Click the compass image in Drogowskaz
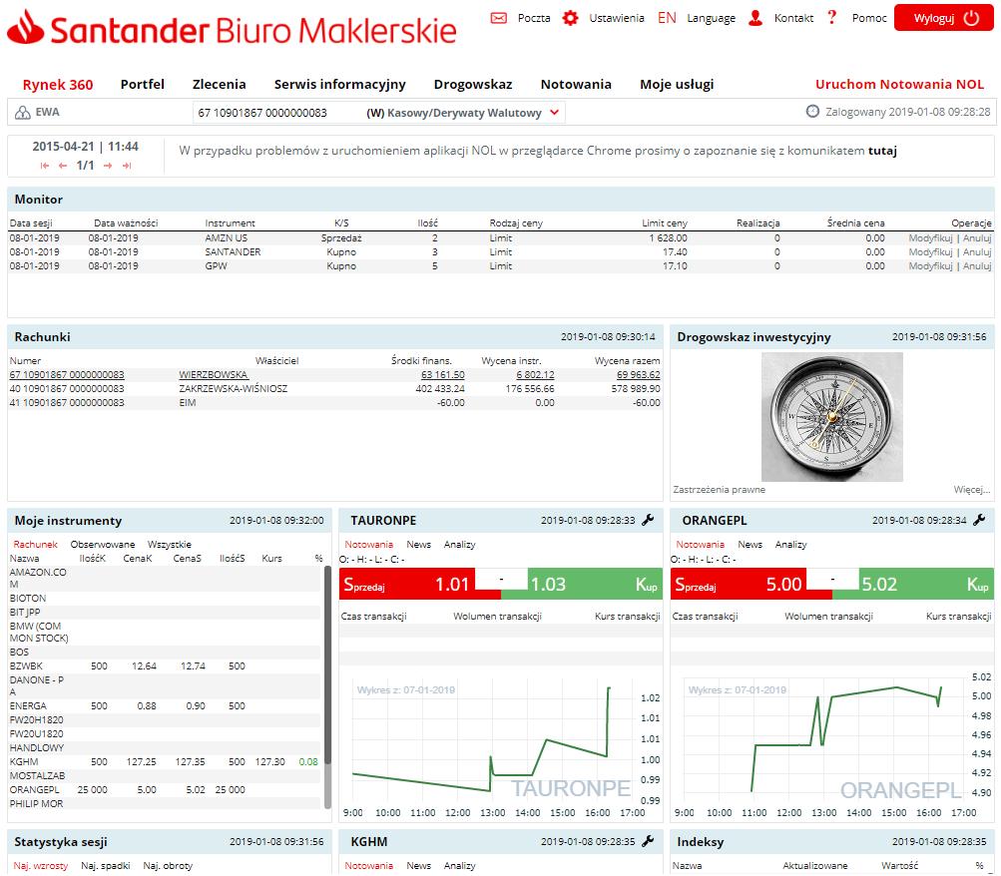Image resolution: width=1001 pixels, height=876 pixels. pos(831,417)
